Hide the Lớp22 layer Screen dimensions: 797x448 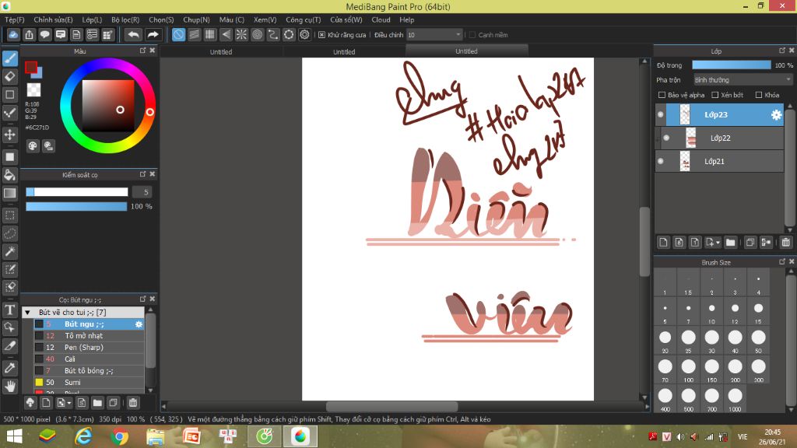666,138
